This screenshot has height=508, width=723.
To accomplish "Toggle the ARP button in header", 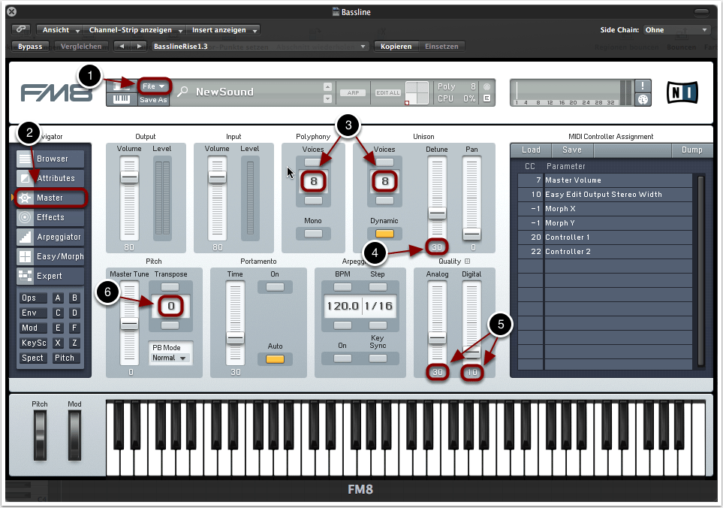I will [353, 92].
